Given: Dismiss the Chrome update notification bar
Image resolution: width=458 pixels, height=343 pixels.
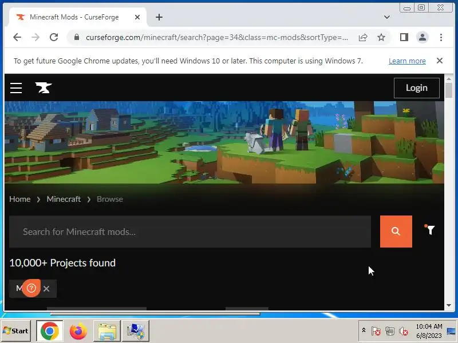Looking at the screenshot, I should click(x=439, y=61).
